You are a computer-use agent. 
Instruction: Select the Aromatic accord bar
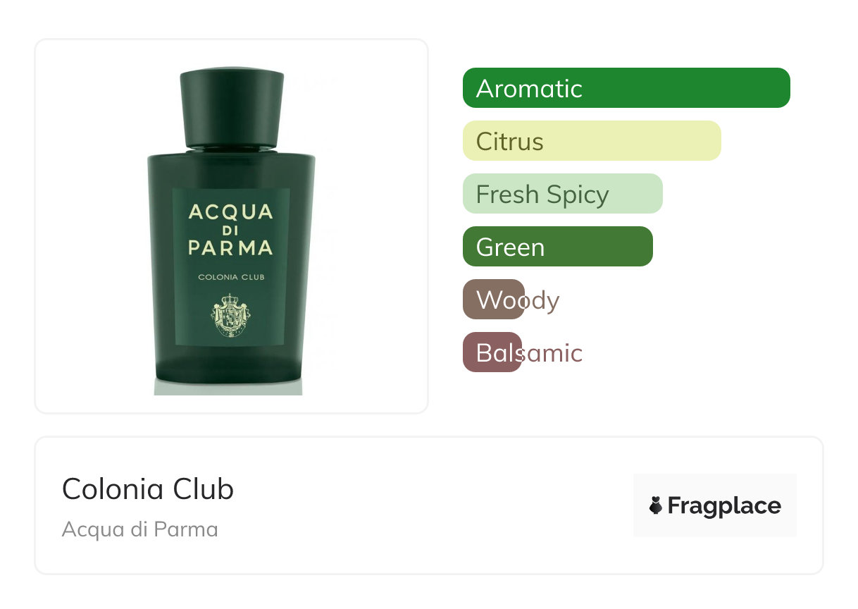pos(626,88)
